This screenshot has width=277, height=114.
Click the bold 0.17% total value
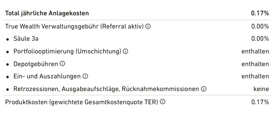point(260,13)
